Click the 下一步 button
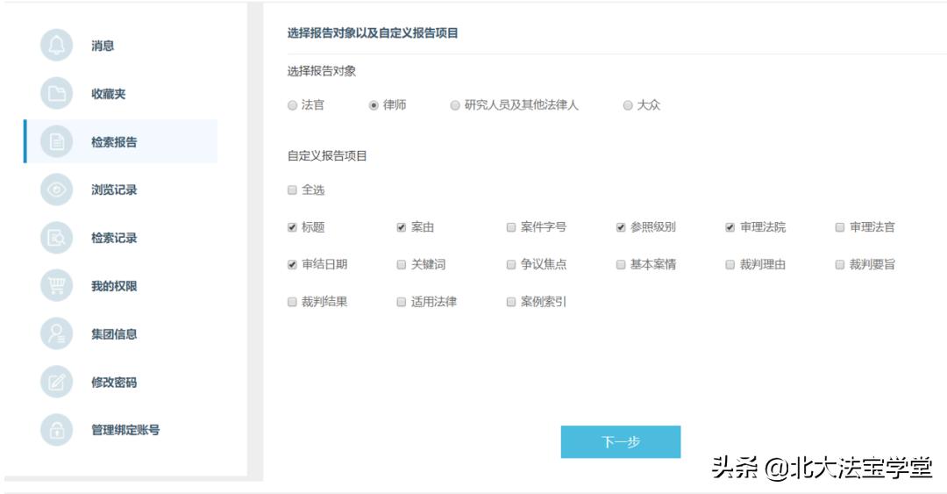 click(620, 442)
